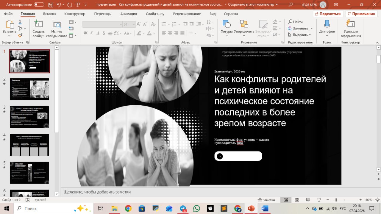Viewport: 381px width, 214px height.
Task: Open the search magnifier in the title bar
Action: point(291,5)
